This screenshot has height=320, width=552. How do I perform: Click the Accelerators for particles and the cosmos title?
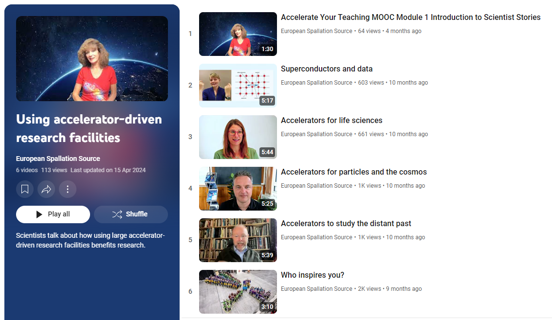click(x=354, y=172)
